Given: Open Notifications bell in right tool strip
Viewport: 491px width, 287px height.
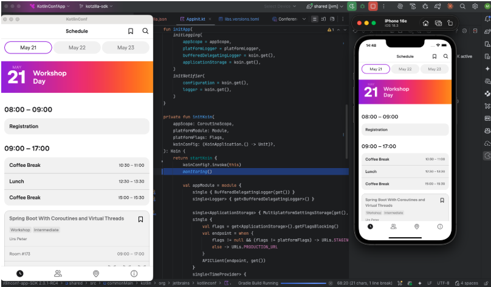Looking at the screenshot, I should pyautogui.click(x=487, y=19).
